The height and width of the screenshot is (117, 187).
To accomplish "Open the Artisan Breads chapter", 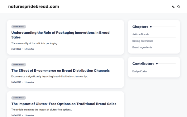I will [x=141, y=34].
